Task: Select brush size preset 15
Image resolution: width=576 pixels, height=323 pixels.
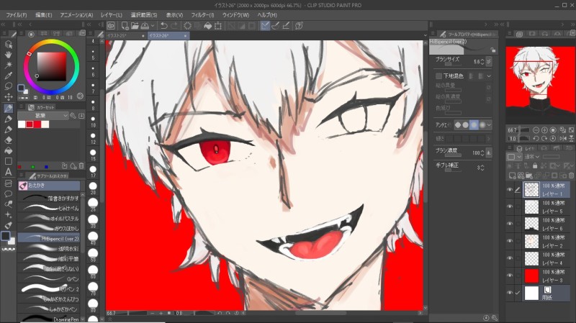Action: coord(93,155)
